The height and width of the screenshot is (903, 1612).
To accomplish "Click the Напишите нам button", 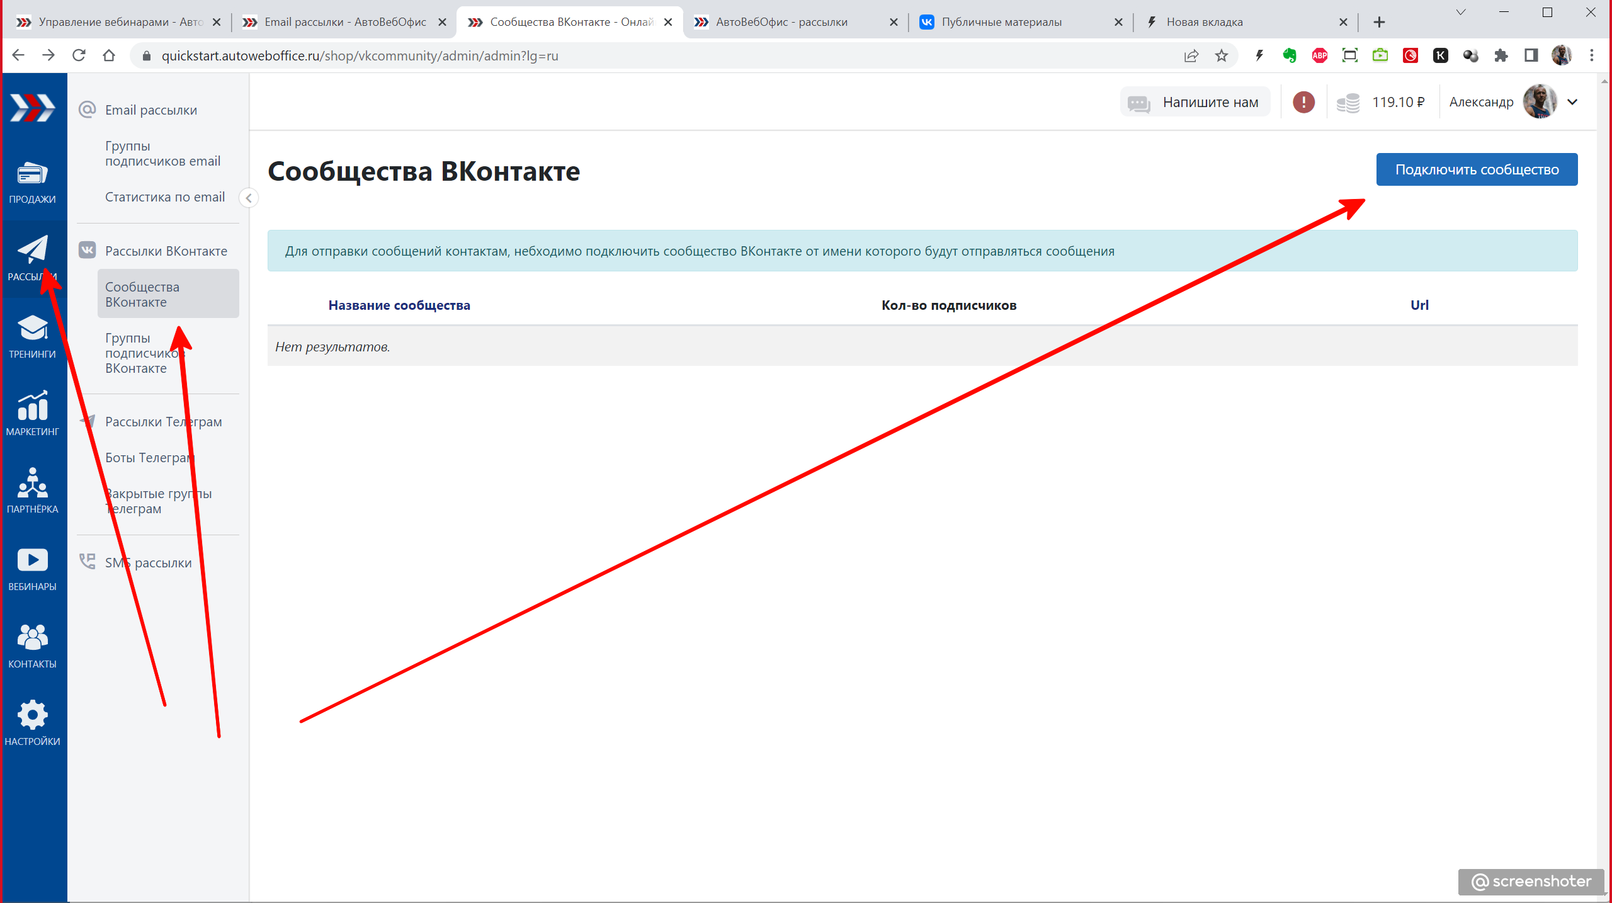I will 1195,102.
